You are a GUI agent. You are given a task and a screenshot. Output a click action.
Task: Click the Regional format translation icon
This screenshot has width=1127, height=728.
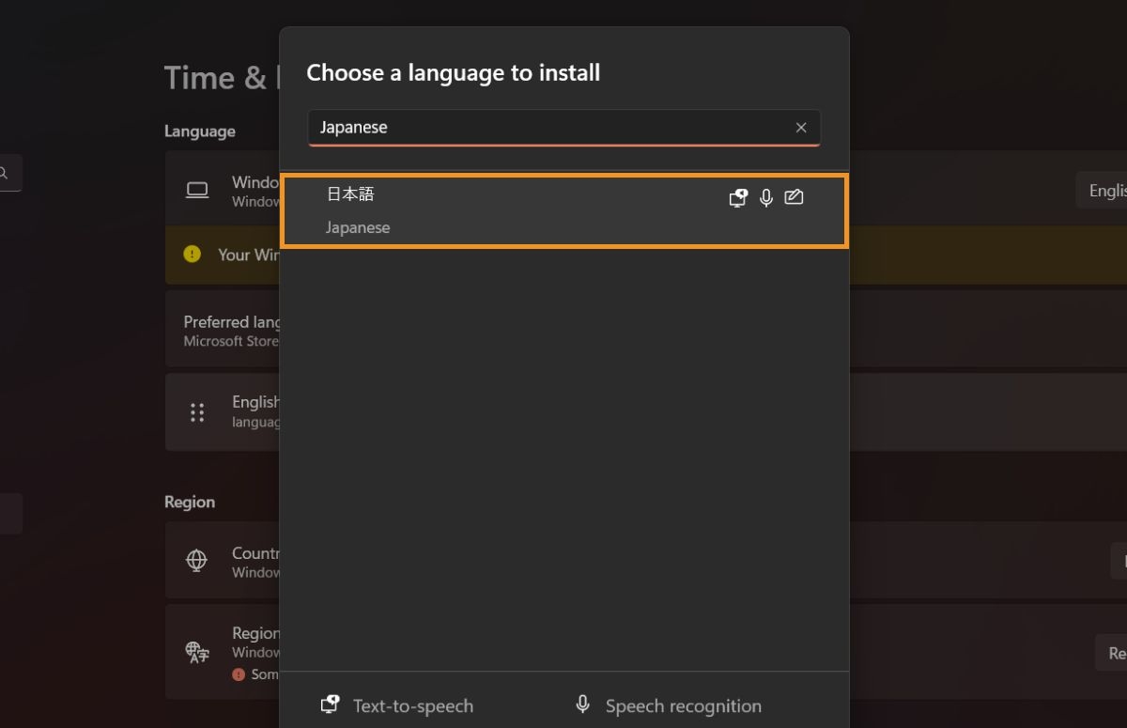[x=195, y=652]
